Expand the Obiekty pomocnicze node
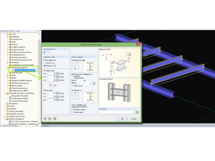This screenshot has height=161, width=215. 5,116
